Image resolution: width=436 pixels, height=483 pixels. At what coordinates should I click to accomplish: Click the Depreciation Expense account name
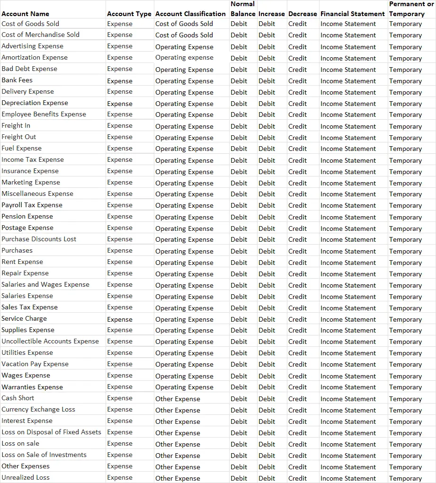point(34,103)
